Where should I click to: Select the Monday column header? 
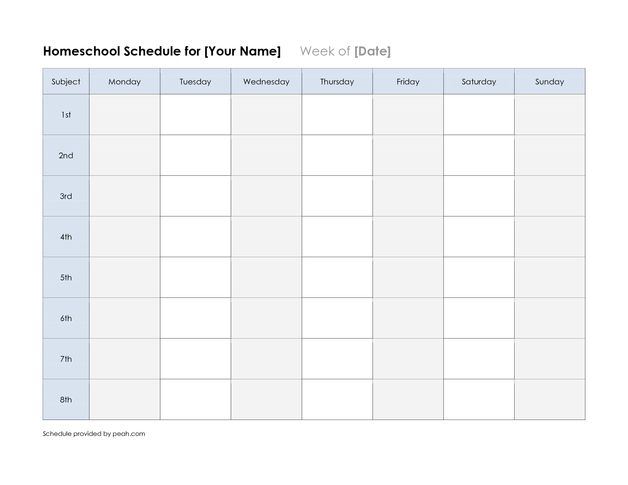(x=124, y=81)
